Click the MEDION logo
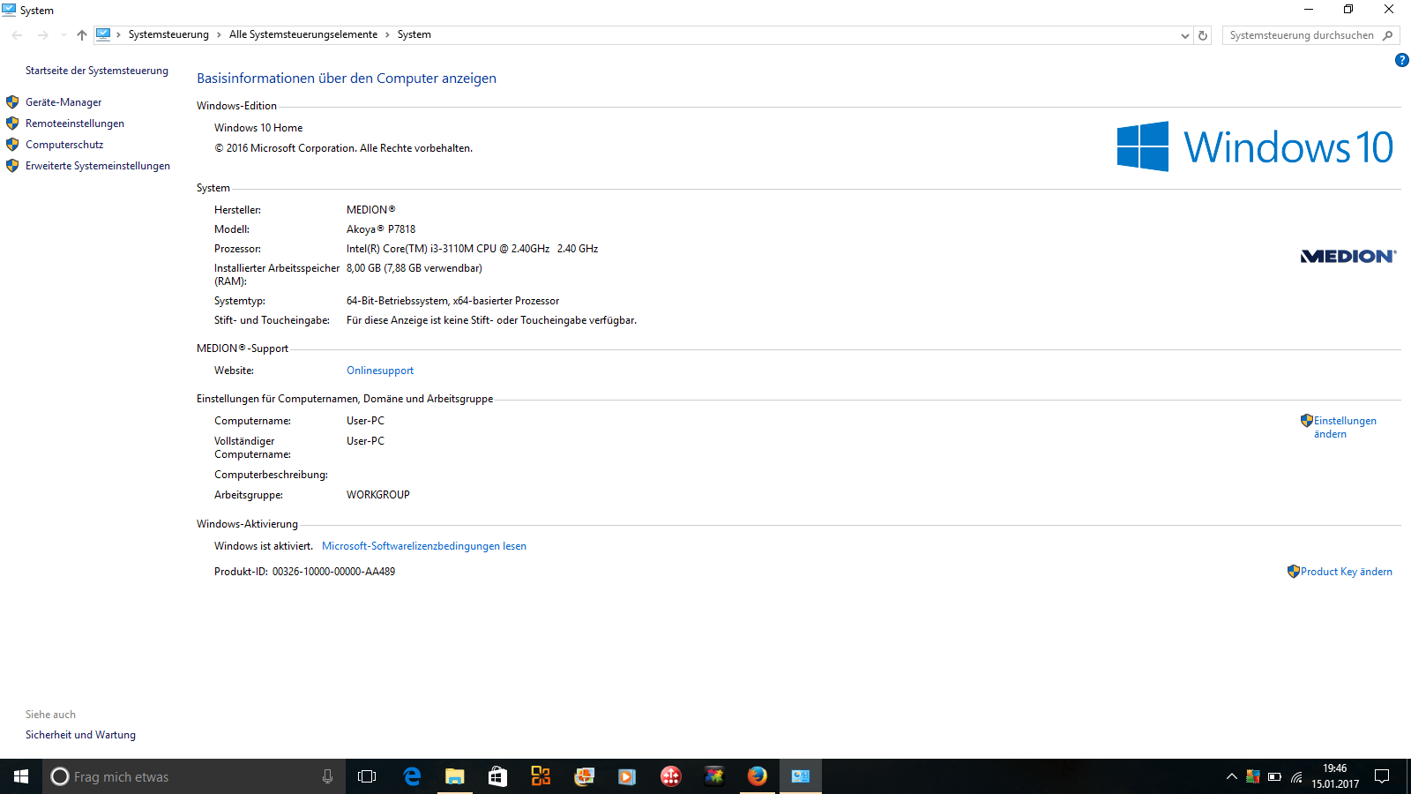This screenshot has height=794, width=1411. coord(1348,256)
